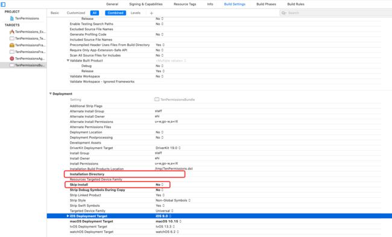Select Require Only App-Extension-Safe API setting

coord(98,50)
